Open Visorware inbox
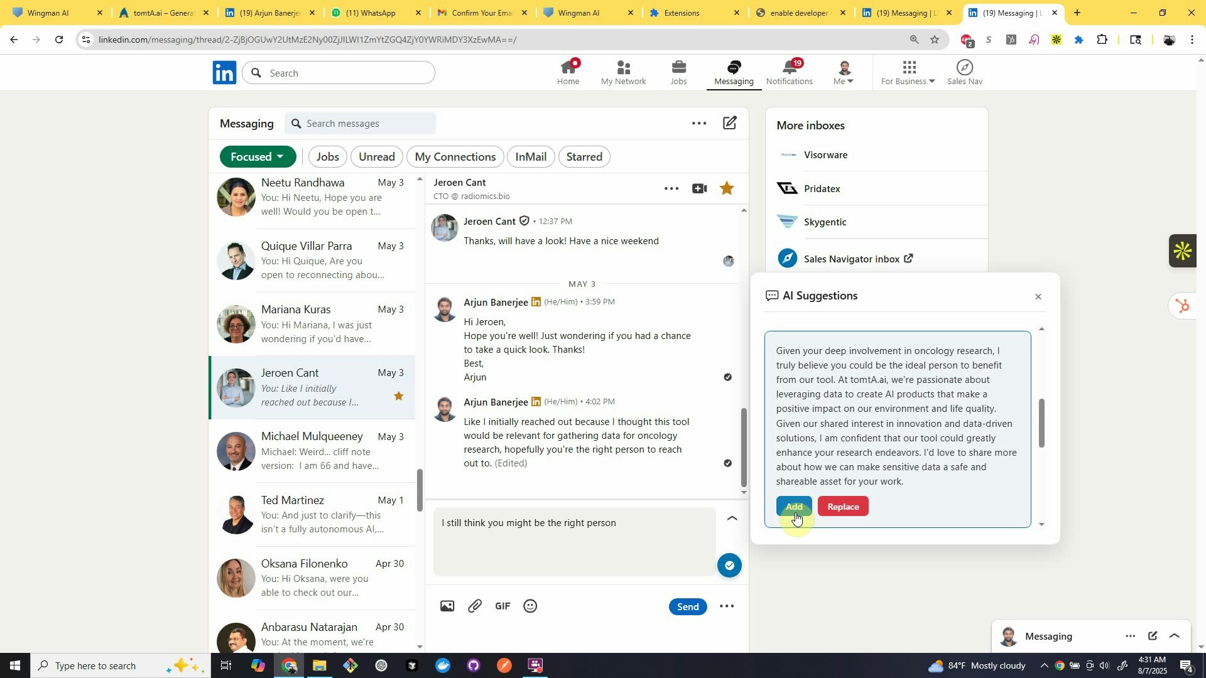This screenshot has height=678, width=1206. pyautogui.click(x=825, y=155)
